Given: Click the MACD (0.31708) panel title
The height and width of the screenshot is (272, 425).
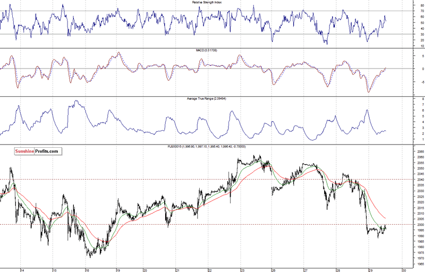Looking at the screenshot, I should (x=207, y=50).
